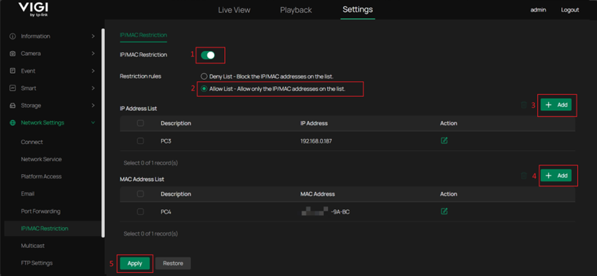Click the sidebar vertical scrollbar

pyautogui.click(x=103, y=133)
